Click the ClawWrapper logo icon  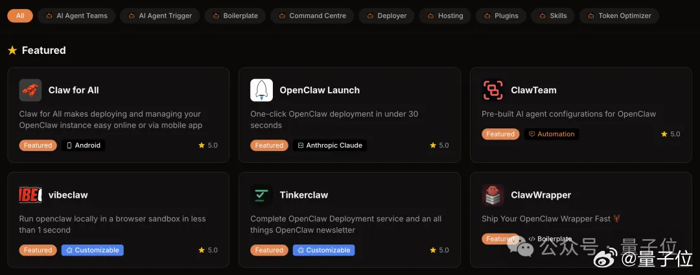tap(493, 195)
